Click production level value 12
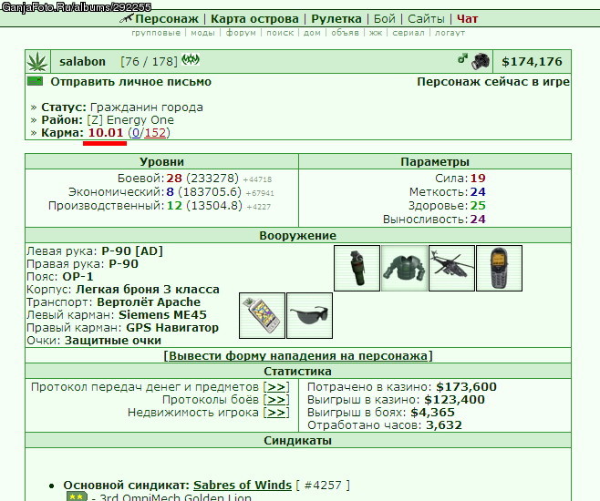The image size is (600, 501). [174, 206]
